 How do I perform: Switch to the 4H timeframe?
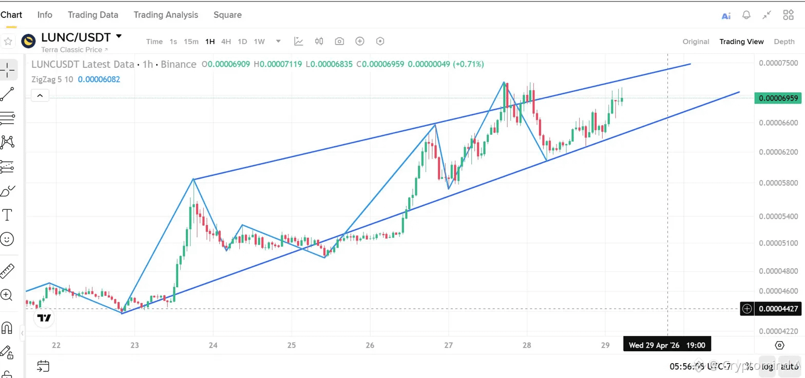[226, 42]
